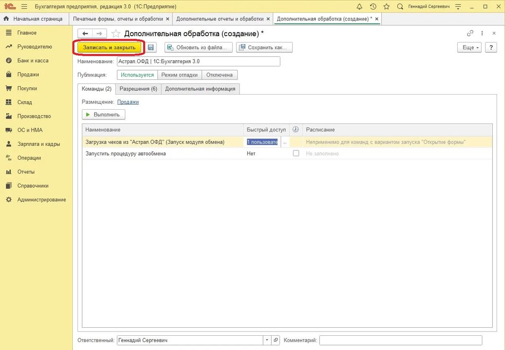Select row Загрузка чеков из Астрал.ОФД

click(x=287, y=142)
